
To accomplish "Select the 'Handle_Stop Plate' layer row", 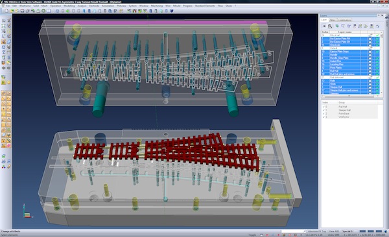I will point(350,58).
